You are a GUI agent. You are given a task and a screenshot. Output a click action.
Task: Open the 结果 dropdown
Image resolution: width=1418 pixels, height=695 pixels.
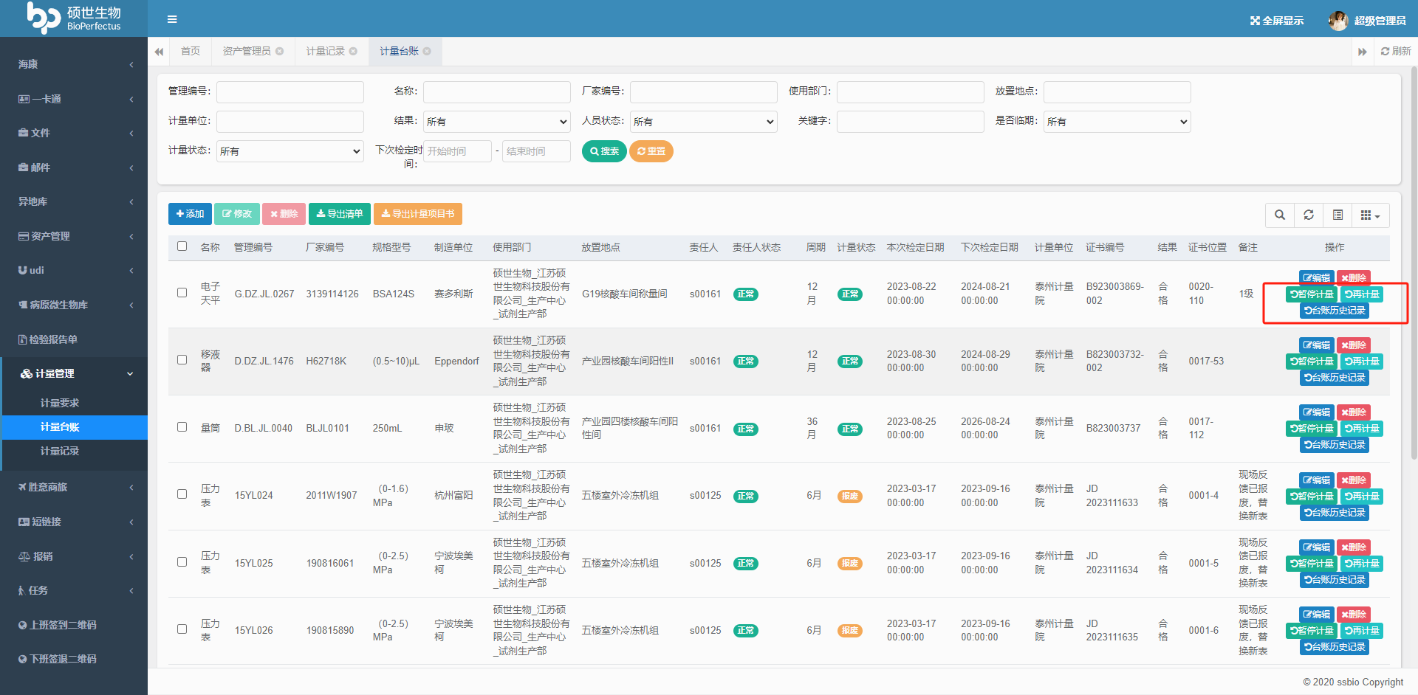tap(497, 122)
